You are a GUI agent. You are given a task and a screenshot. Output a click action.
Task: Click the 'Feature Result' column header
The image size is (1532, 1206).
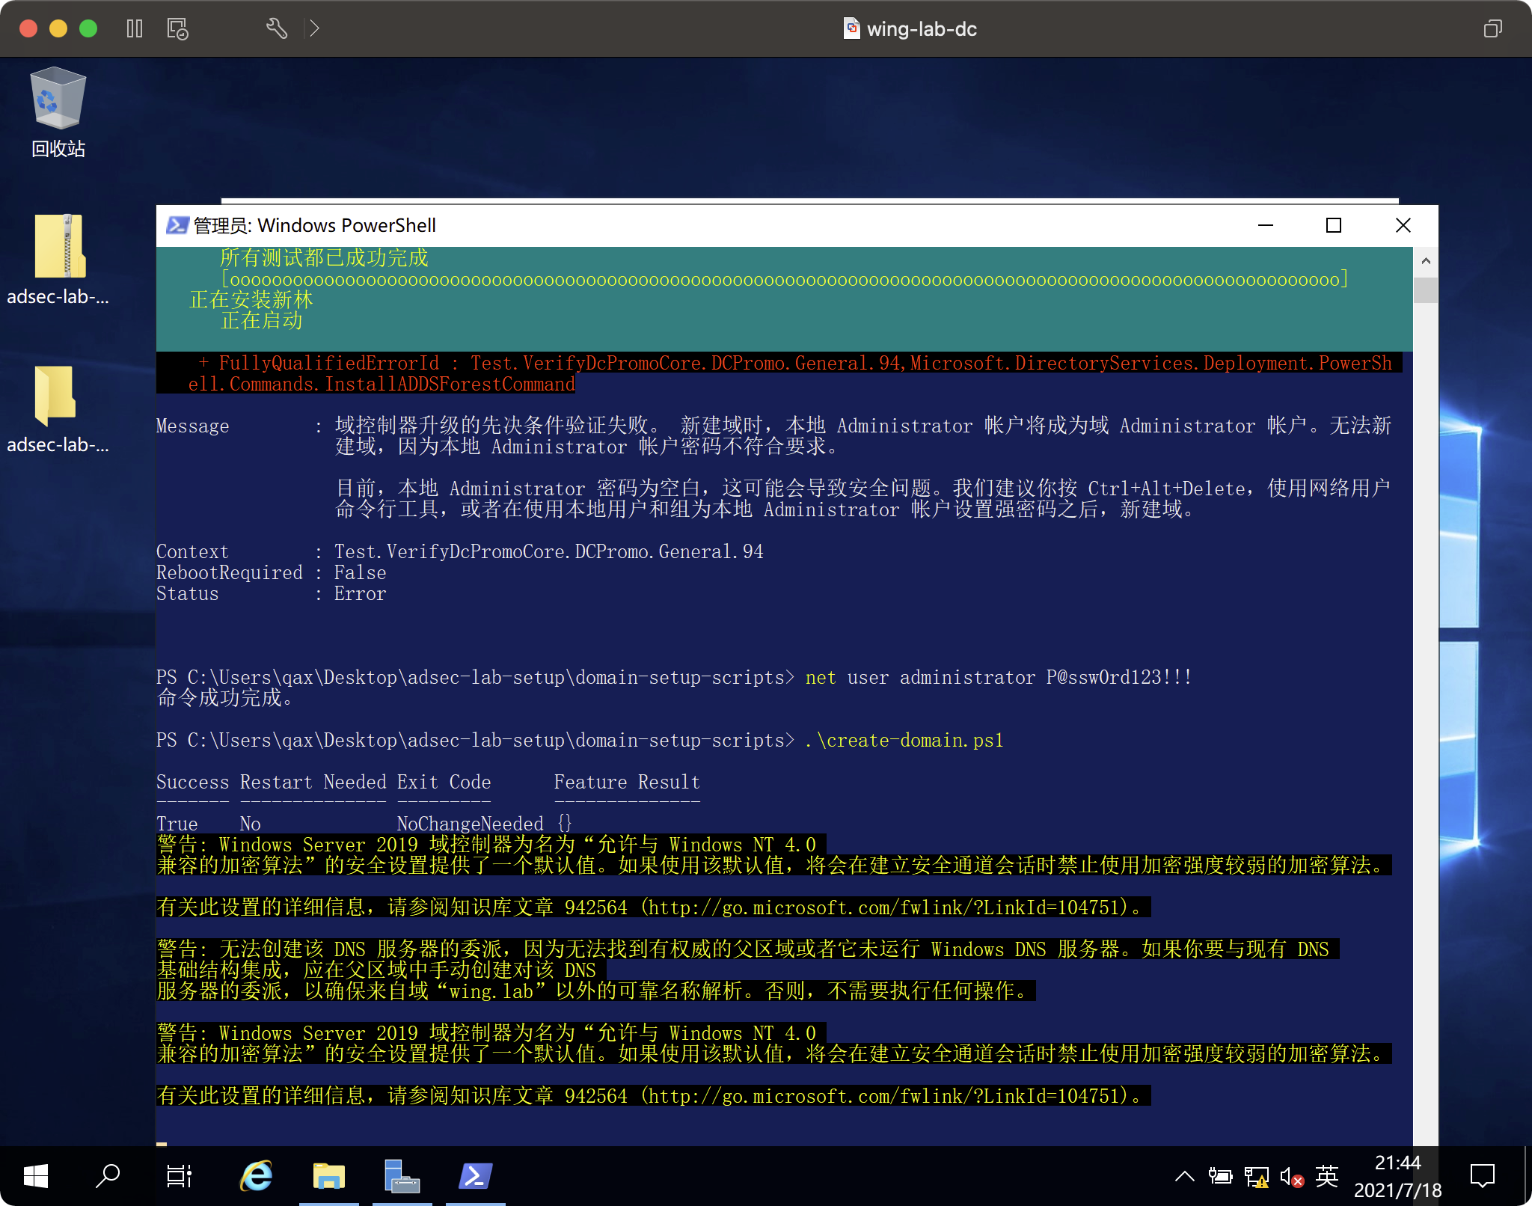pyautogui.click(x=627, y=782)
